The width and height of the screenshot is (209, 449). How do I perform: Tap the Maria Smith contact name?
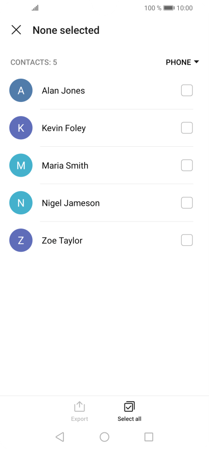tap(65, 165)
